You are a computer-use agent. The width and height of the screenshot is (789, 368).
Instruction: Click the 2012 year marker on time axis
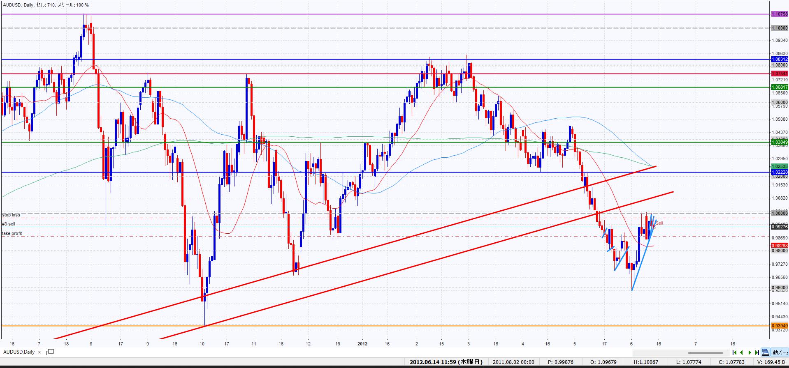click(362, 343)
